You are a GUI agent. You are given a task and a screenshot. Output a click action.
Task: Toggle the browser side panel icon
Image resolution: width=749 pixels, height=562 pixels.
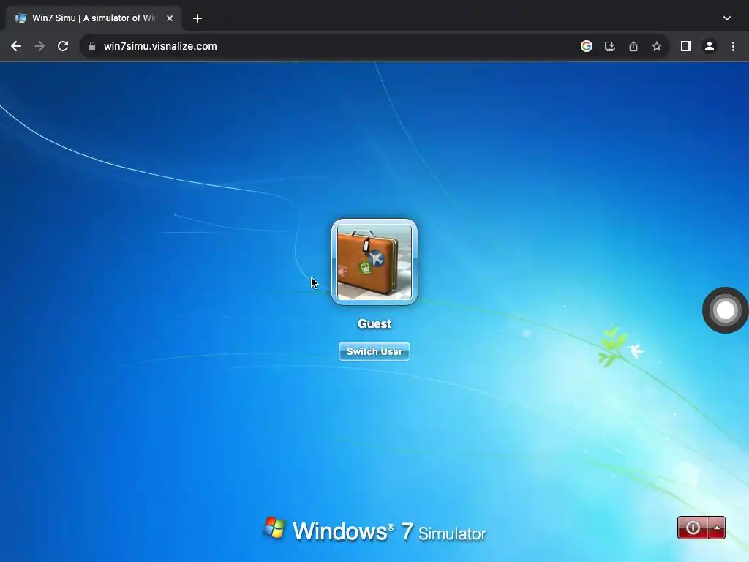(x=686, y=46)
